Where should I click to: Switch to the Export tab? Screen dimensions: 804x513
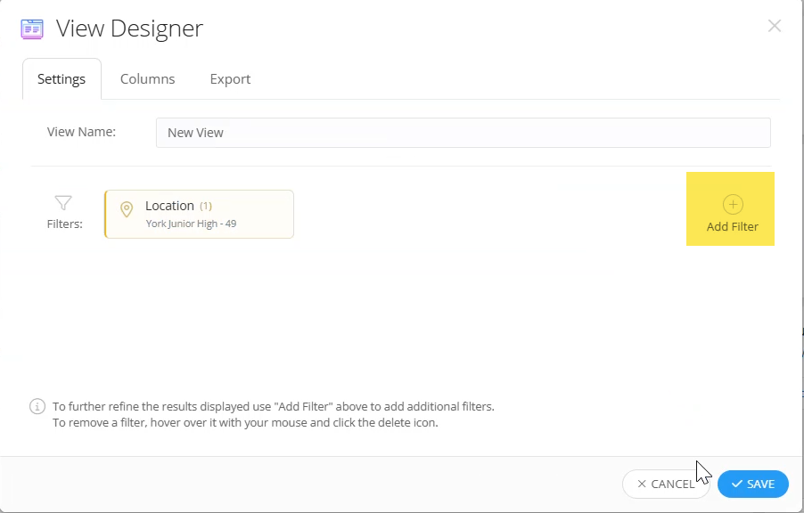(x=229, y=78)
